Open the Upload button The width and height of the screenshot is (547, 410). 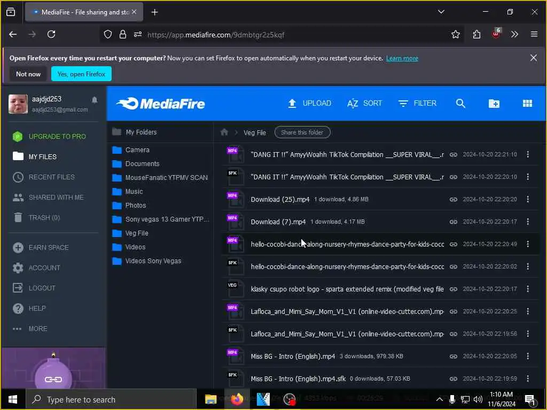pyautogui.click(x=309, y=103)
